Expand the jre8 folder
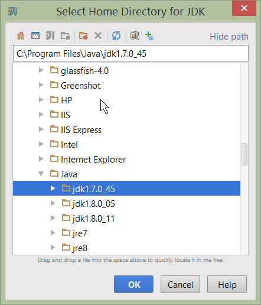 53,248
